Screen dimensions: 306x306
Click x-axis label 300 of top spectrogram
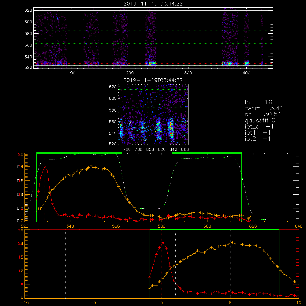point(188,73)
